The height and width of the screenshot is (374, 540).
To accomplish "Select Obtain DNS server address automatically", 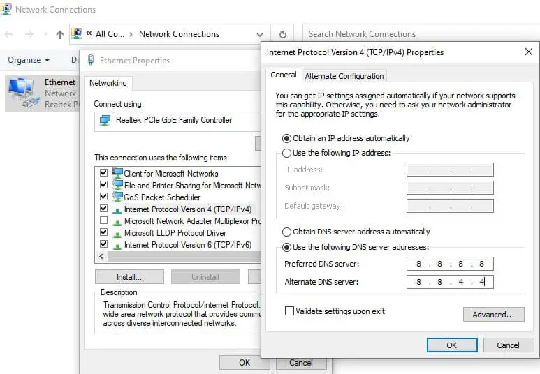I will click(x=286, y=232).
